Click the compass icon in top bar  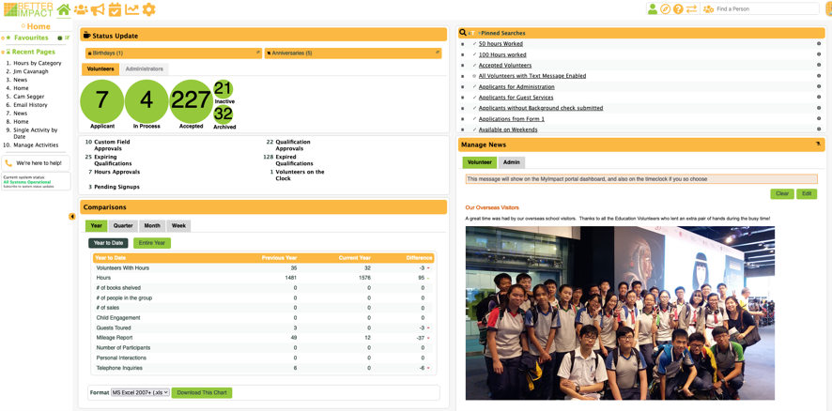pos(665,9)
